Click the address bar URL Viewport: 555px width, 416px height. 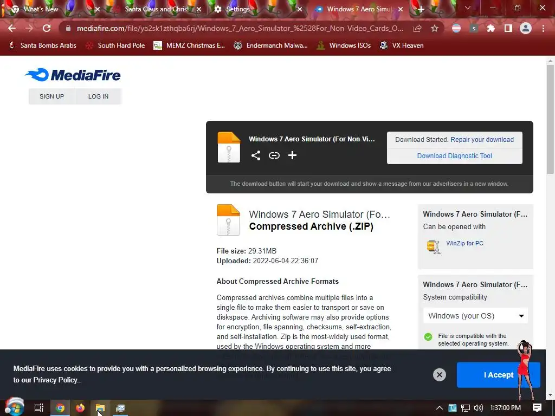click(x=240, y=28)
